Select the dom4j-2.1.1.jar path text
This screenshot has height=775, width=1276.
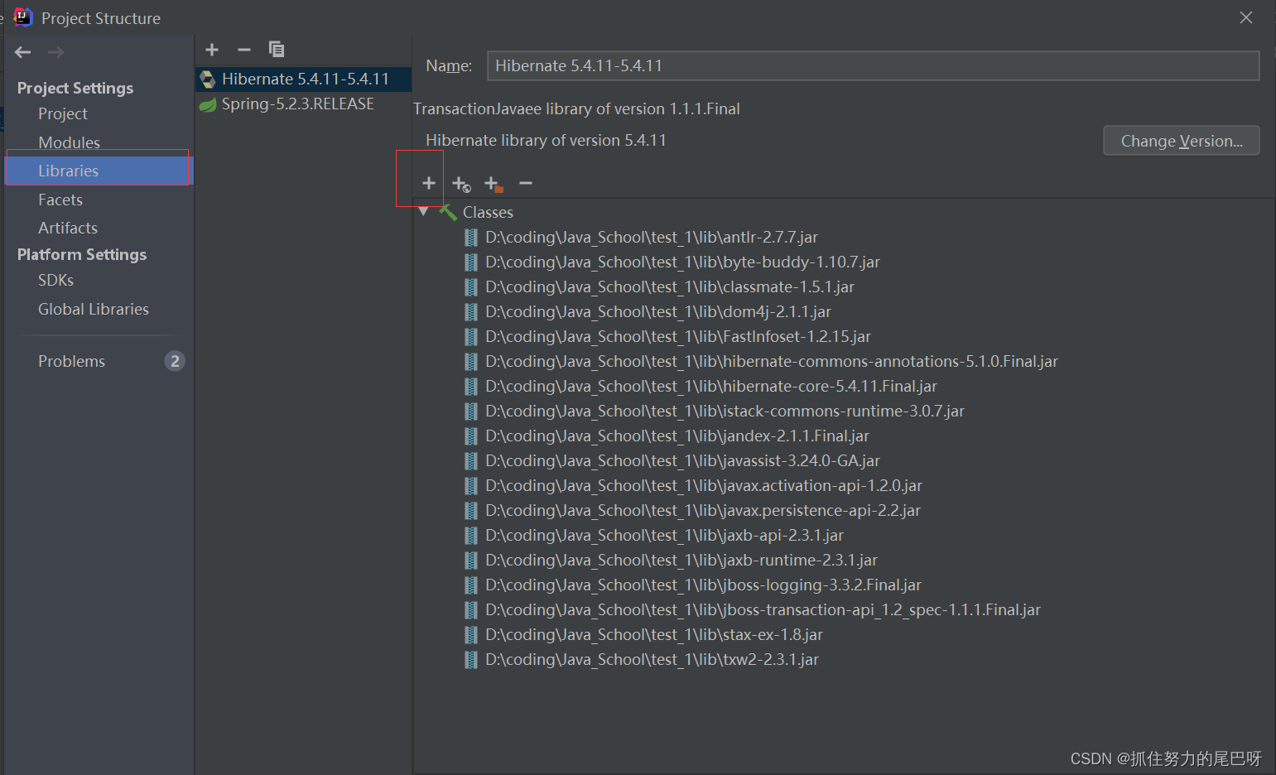[x=658, y=312]
